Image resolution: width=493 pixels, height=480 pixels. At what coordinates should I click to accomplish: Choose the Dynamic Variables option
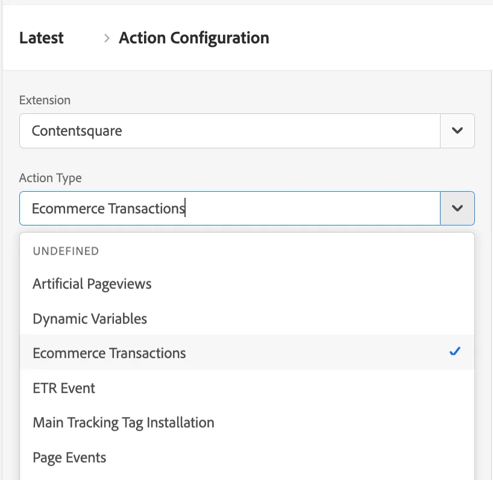90,318
